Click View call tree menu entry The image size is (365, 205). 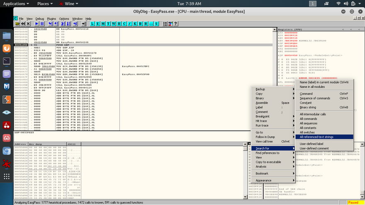(273, 142)
